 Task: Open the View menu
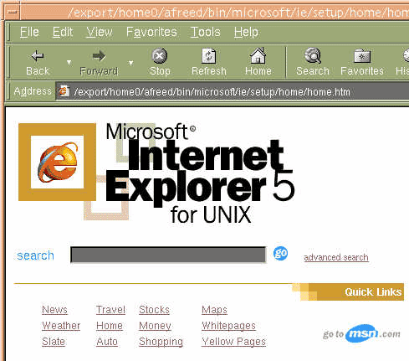[100, 32]
